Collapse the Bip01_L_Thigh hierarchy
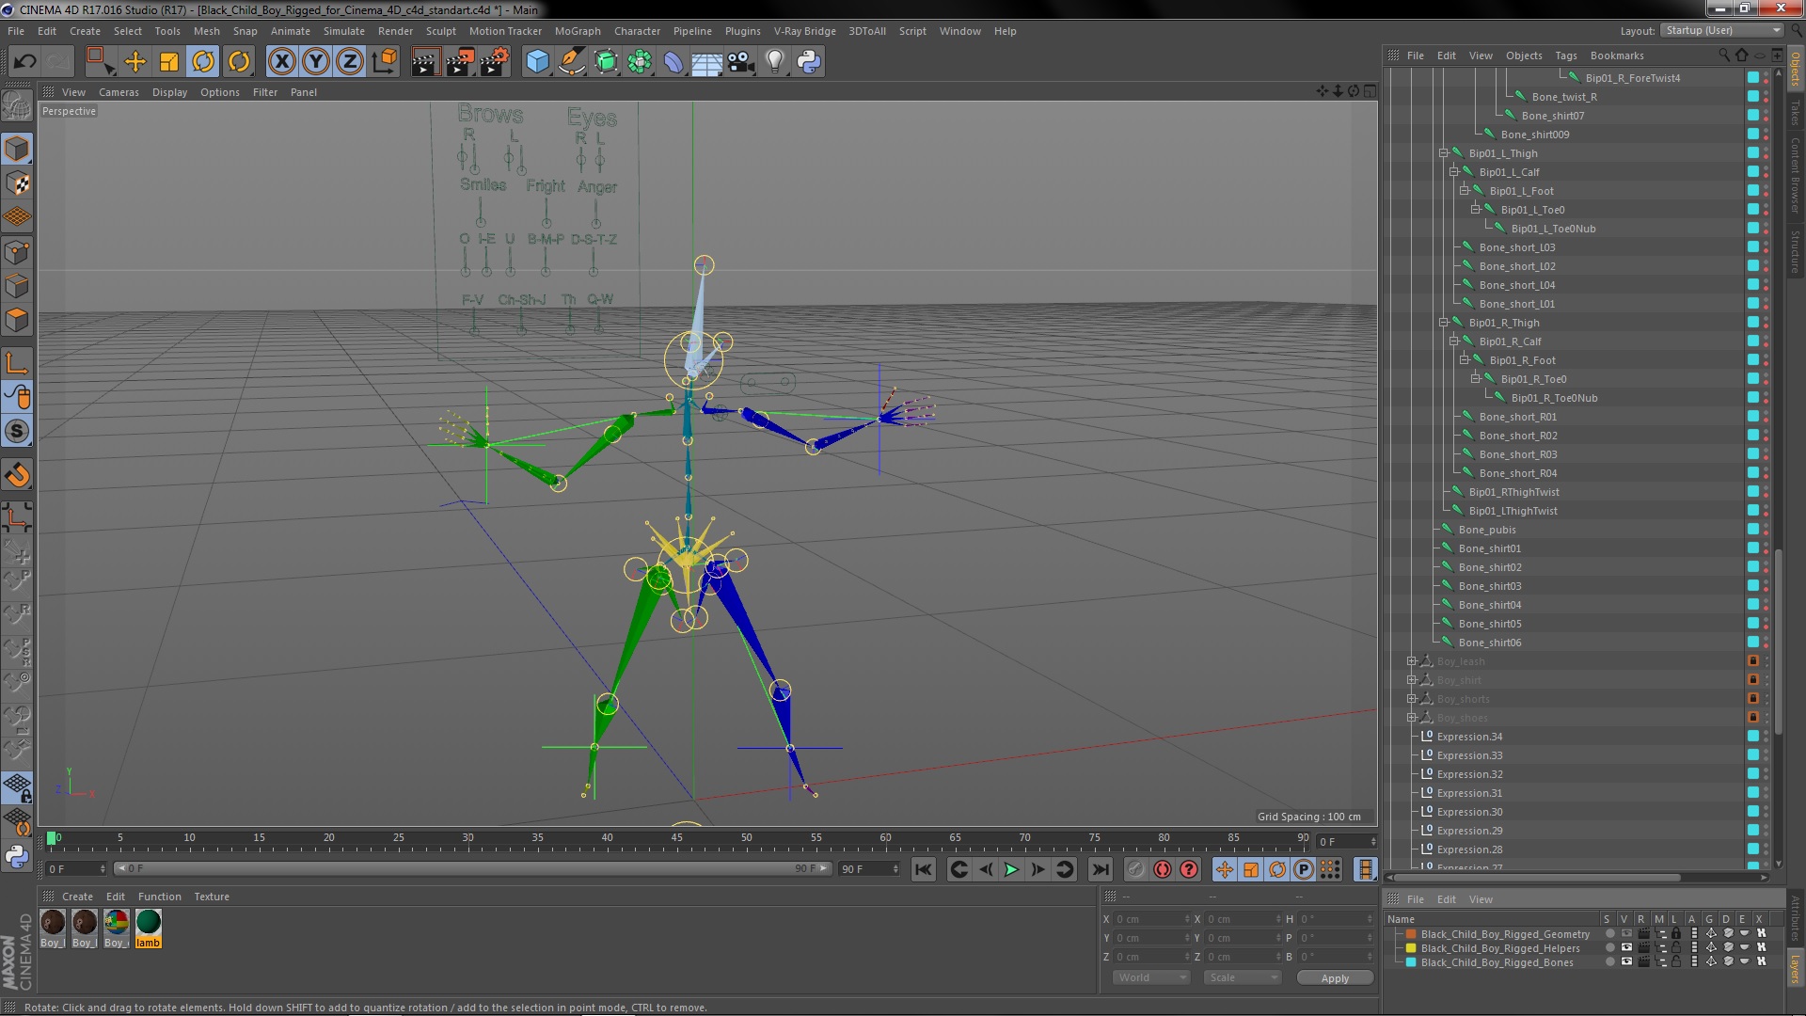The height and width of the screenshot is (1016, 1806). click(x=1443, y=153)
